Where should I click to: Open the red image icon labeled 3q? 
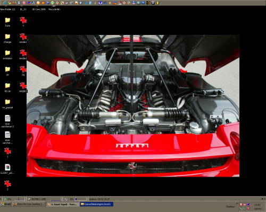point(23,69)
